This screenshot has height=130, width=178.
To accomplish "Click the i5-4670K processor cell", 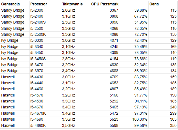I will (45, 113).
